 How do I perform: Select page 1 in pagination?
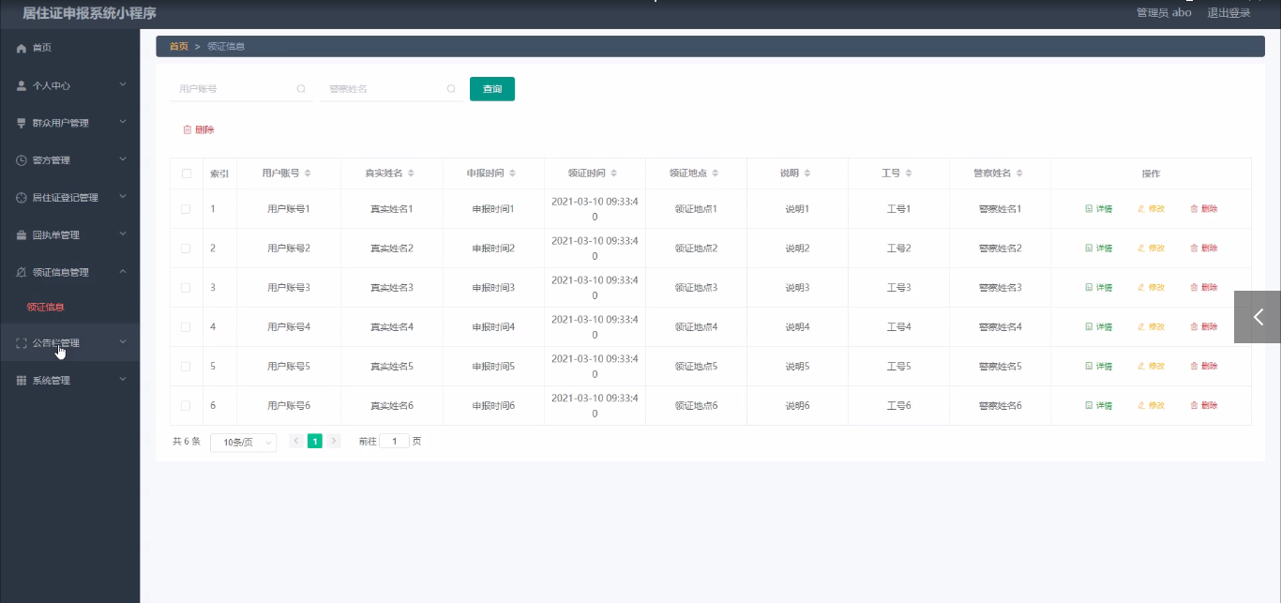(x=315, y=441)
